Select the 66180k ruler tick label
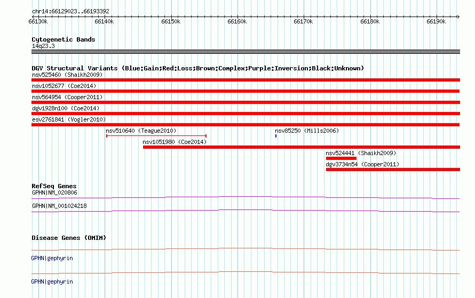The width and height of the screenshot is (475, 298). click(370, 21)
